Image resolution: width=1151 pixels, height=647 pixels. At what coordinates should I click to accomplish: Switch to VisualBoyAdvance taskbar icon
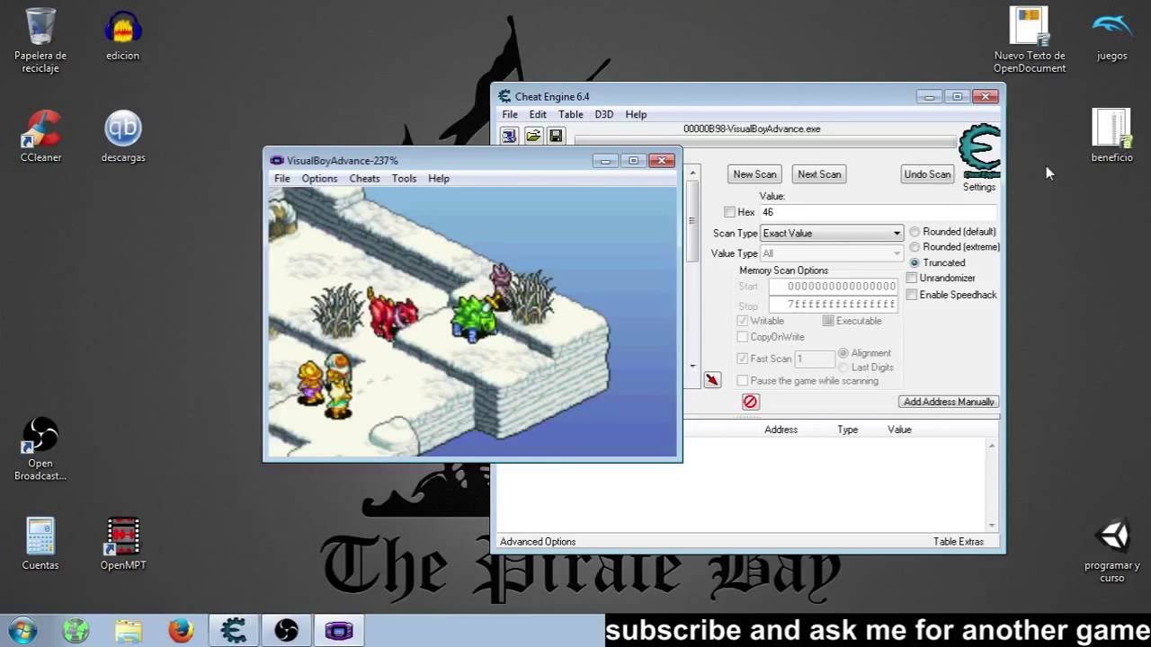coord(339,630)
